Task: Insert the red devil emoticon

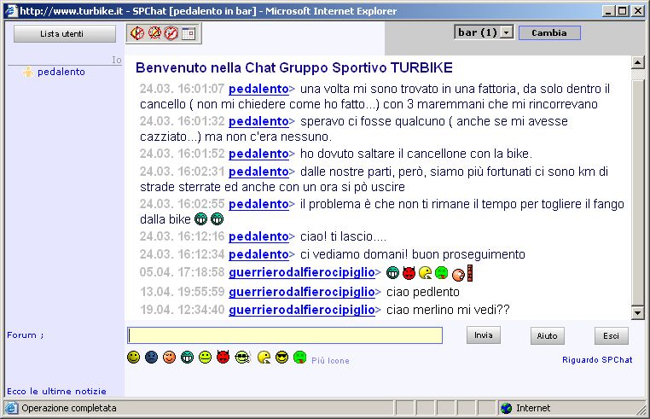Action: pyautogui.click(x=223, y=357)
